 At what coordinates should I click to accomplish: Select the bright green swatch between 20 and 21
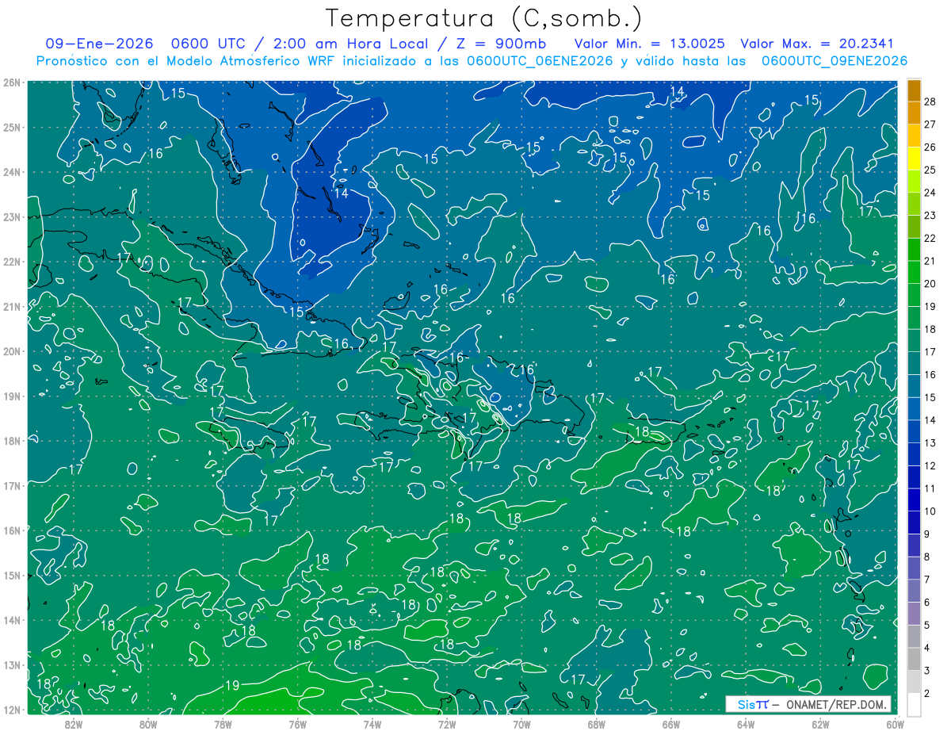[915, 272]
